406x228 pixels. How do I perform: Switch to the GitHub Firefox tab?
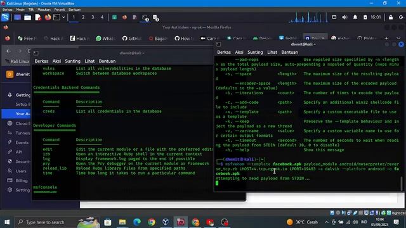point(132,38)
